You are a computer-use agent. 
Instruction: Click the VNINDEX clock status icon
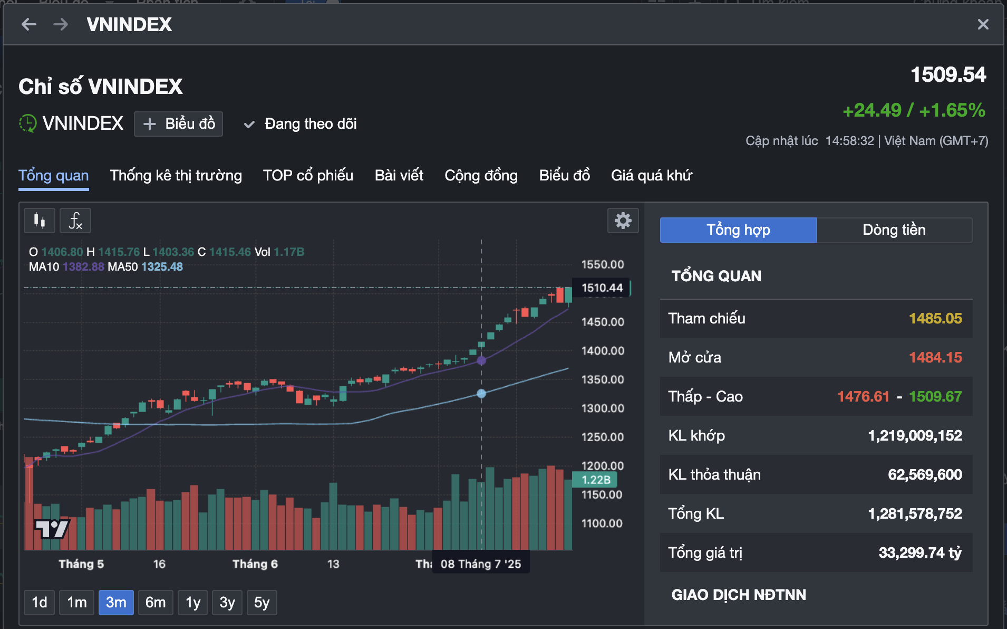[27, 123]
